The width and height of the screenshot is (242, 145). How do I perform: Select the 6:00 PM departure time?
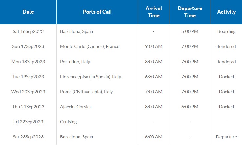(x=190, y=107)
